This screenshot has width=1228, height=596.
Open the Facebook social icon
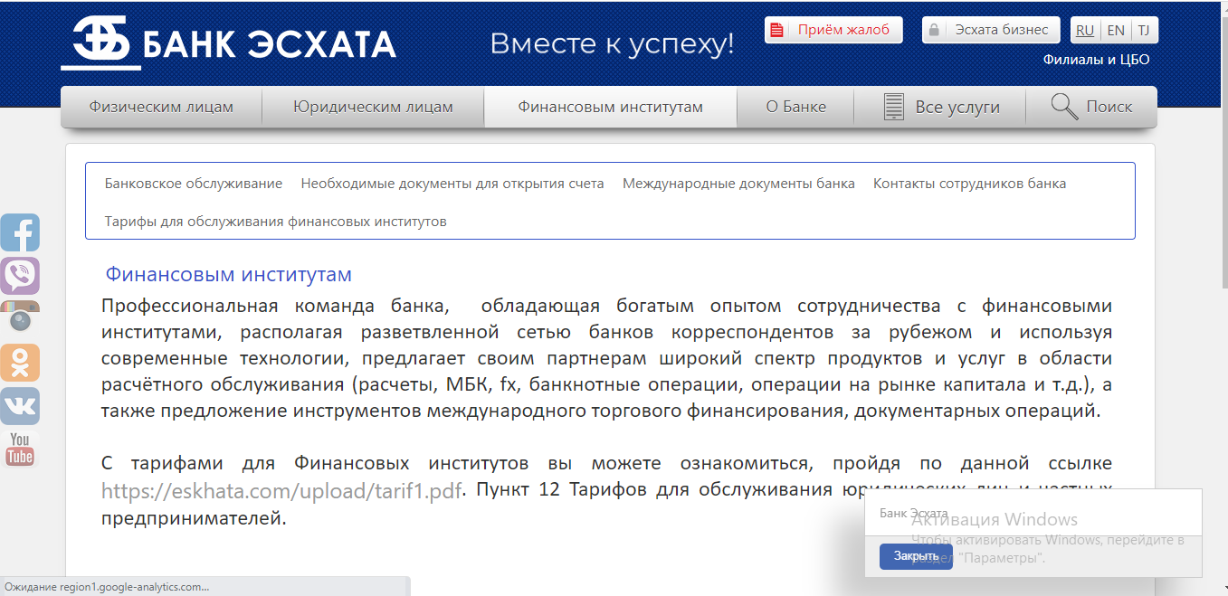(20, 233)
